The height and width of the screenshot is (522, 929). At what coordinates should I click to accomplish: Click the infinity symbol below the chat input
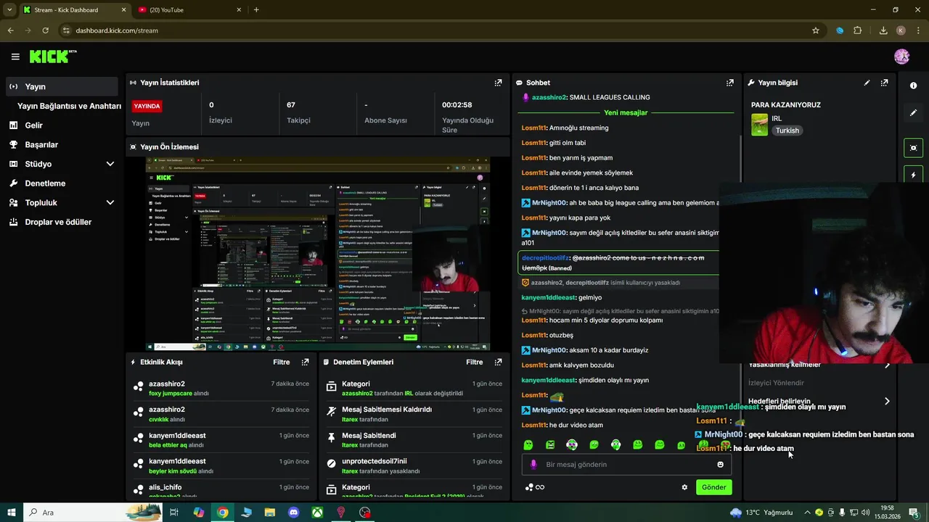(x=540, y=487)
